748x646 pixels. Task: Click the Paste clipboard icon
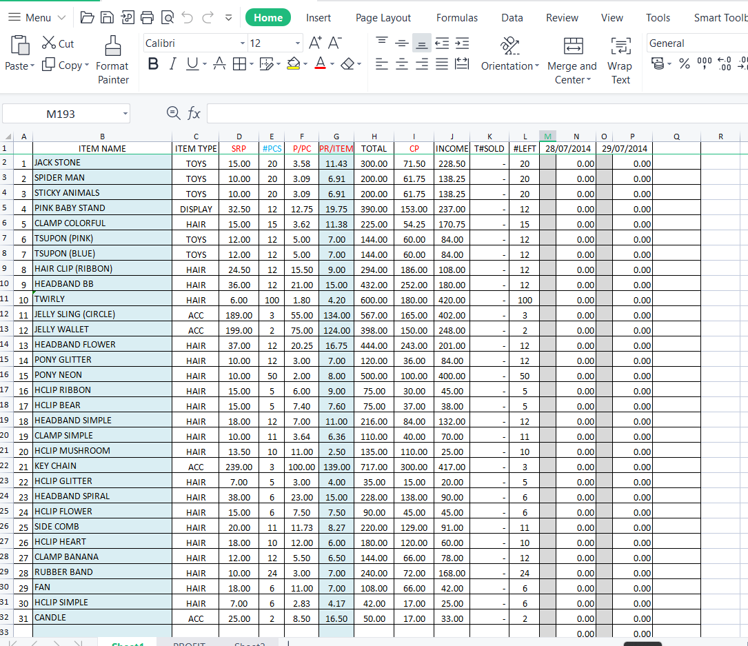tap(19, 46)
